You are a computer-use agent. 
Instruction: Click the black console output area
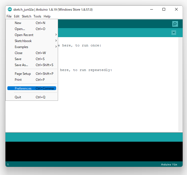[94, 152]
